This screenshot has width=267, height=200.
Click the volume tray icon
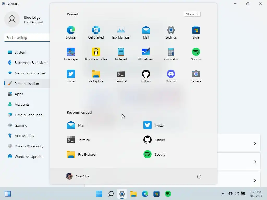click(236, 194)
